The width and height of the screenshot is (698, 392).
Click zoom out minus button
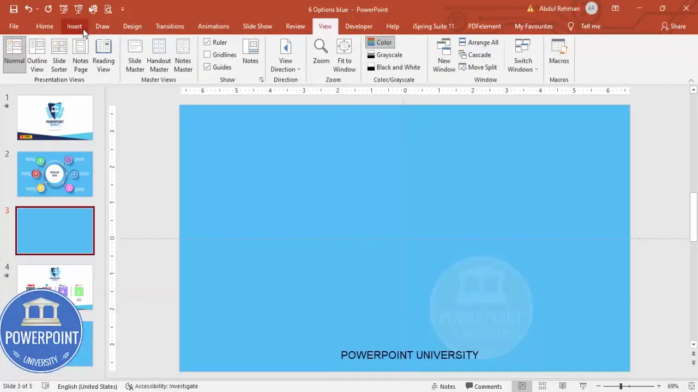coord(599,386)
